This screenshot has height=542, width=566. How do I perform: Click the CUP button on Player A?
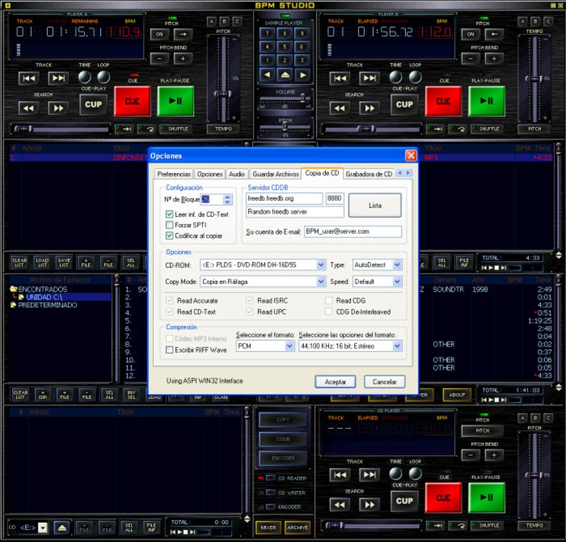pos(93,104)
